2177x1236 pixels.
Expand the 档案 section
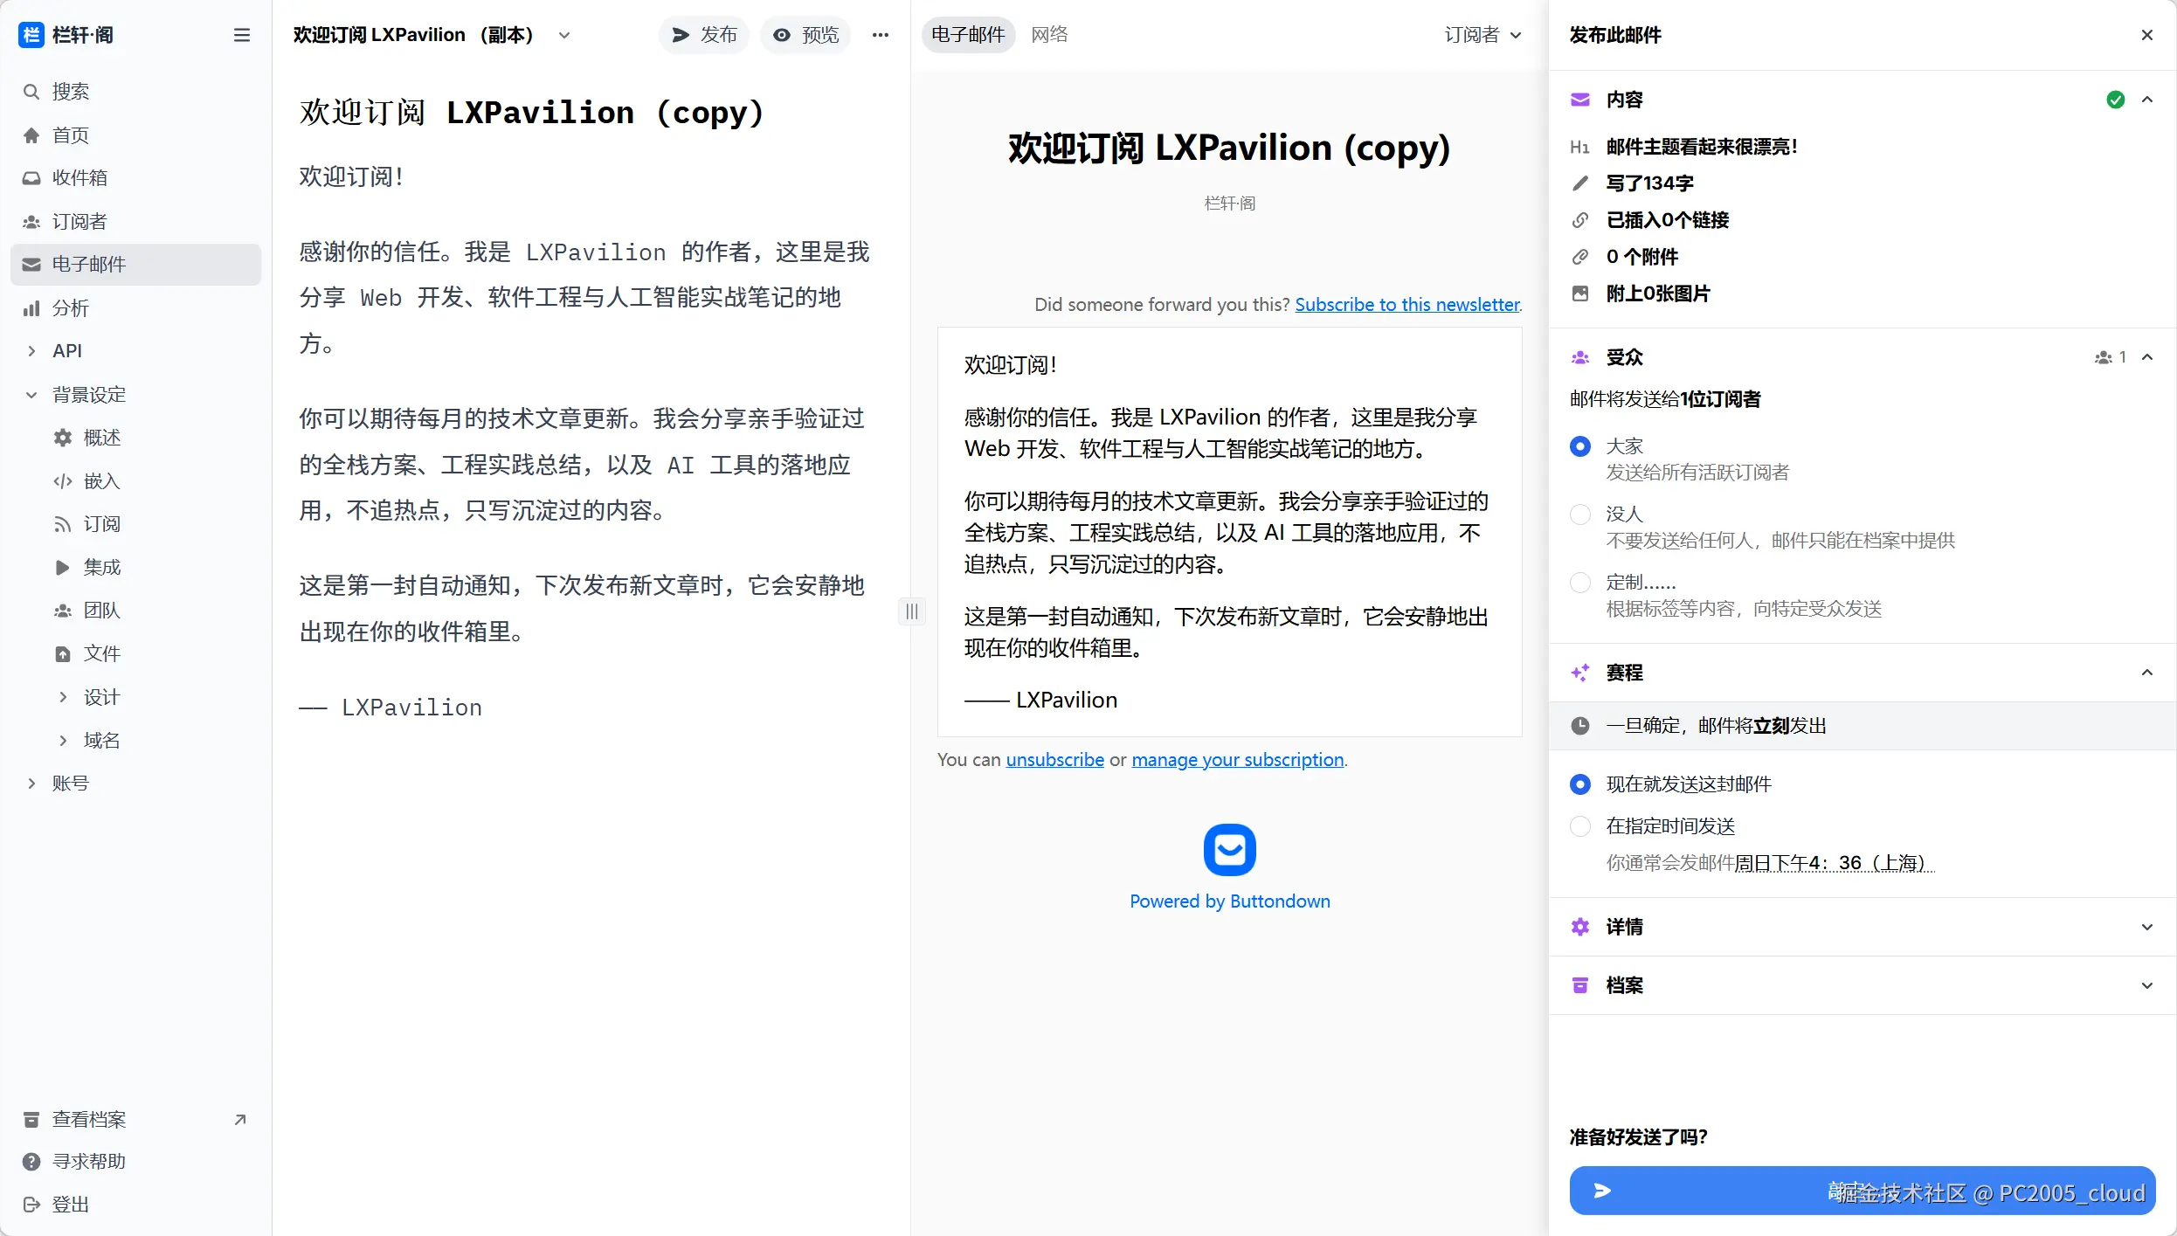(x=2147, y=985)
